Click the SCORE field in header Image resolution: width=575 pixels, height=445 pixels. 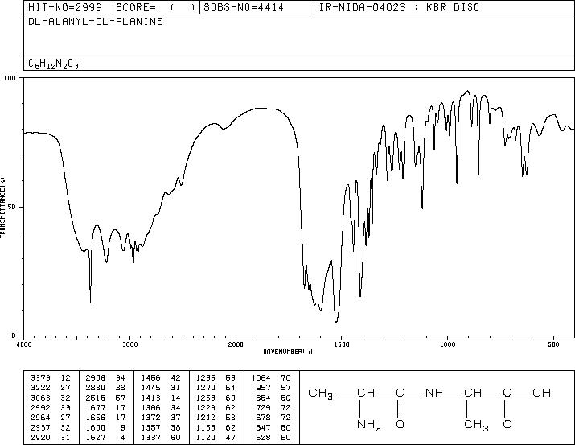pyautogui.click(x=156, y=7)
